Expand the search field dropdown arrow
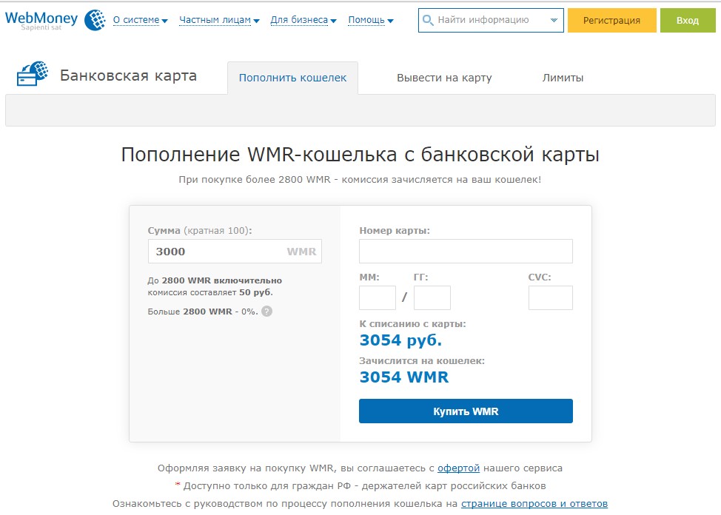Image resolution: width=721 pixels, height=515 pixels. coord(554,21)
